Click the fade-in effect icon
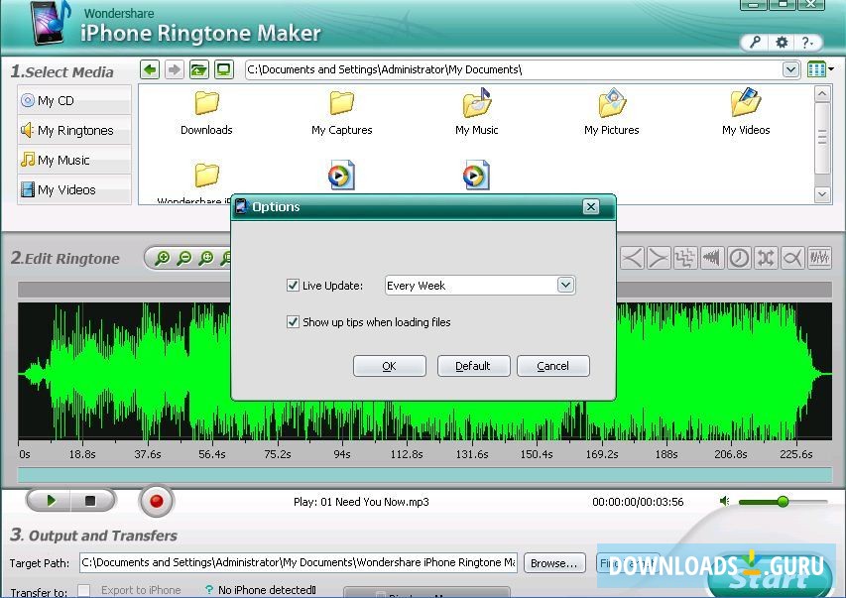 click(x=712, y=258)
